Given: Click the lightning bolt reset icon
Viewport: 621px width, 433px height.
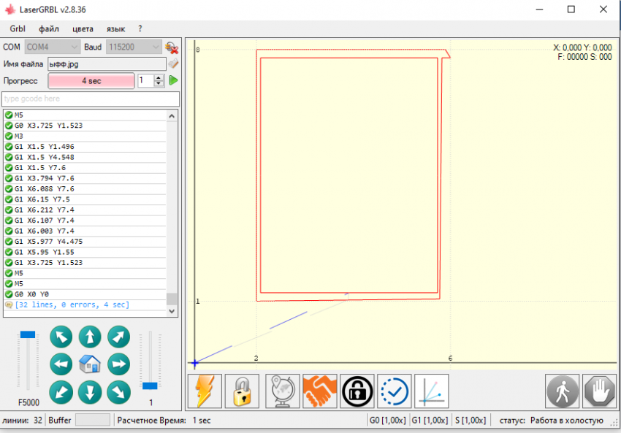Looking at the screenshot, I should point(205,391).
